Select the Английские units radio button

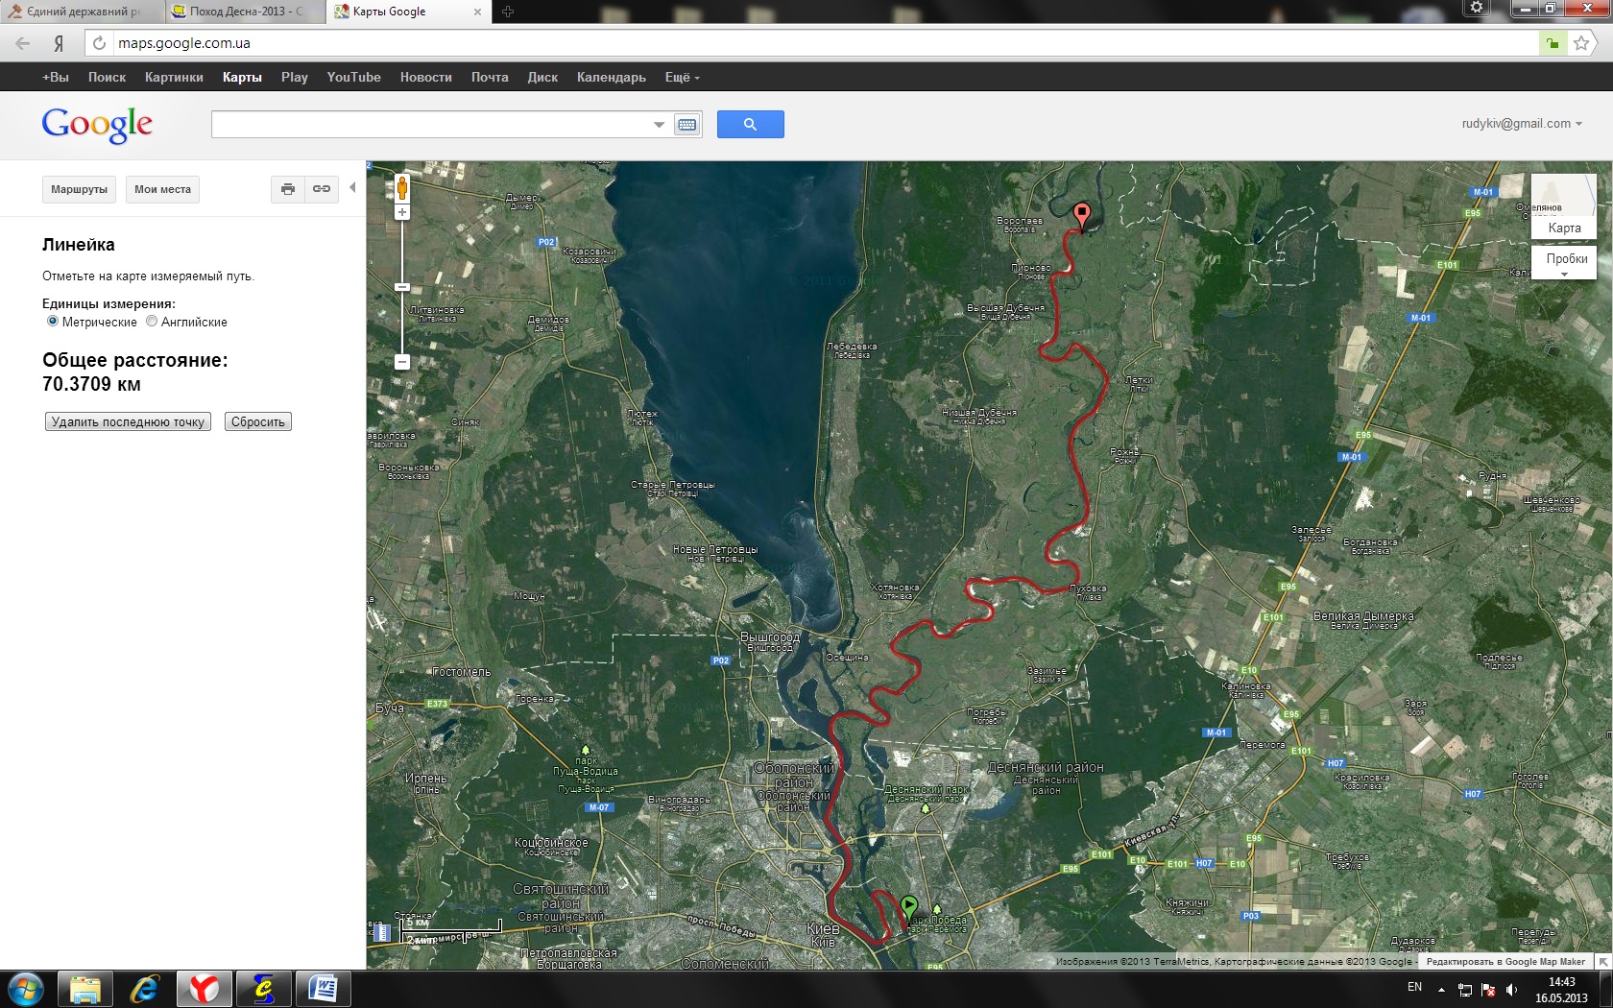[152, 322]
